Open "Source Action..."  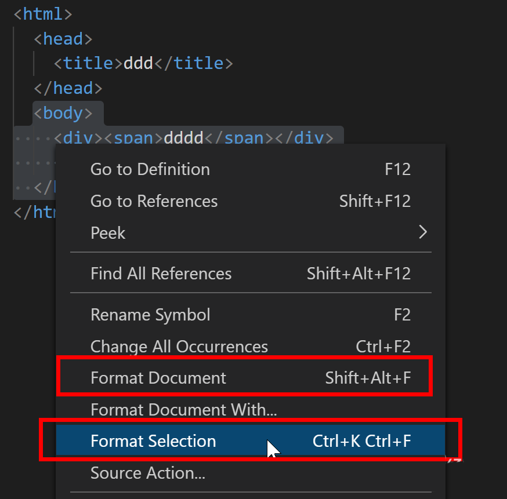[x=148, y=473]
